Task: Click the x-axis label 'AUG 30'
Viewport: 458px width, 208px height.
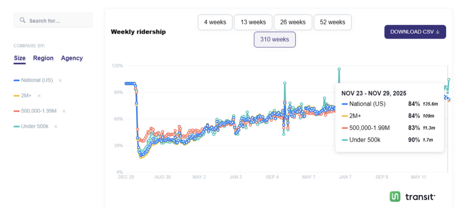Action: pyautogui.click(x=162, y=177)
